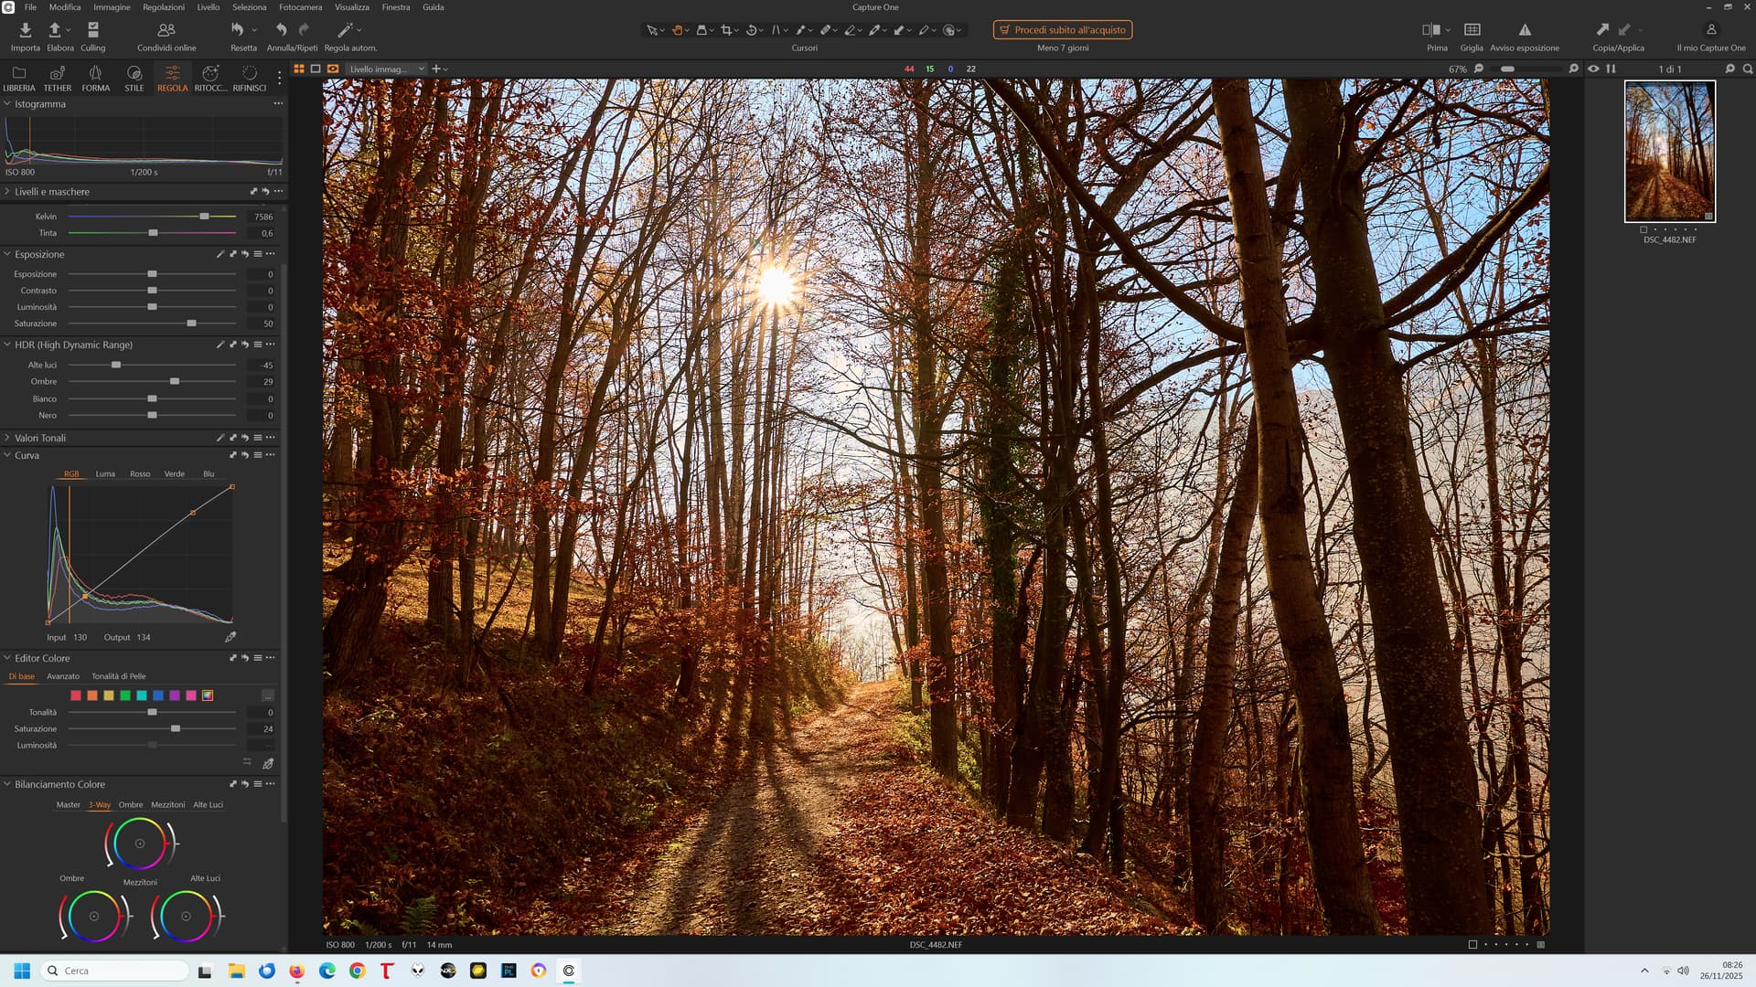Click the Resetta adjustments icon
The image size is (1756, 987).
pos(238,30)
